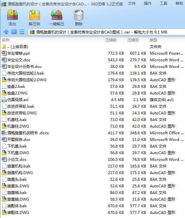This screenshot has height=218, width=185.
Task: Click the 175.3 KB compressed size cell
Action: (x=138, y=173)
